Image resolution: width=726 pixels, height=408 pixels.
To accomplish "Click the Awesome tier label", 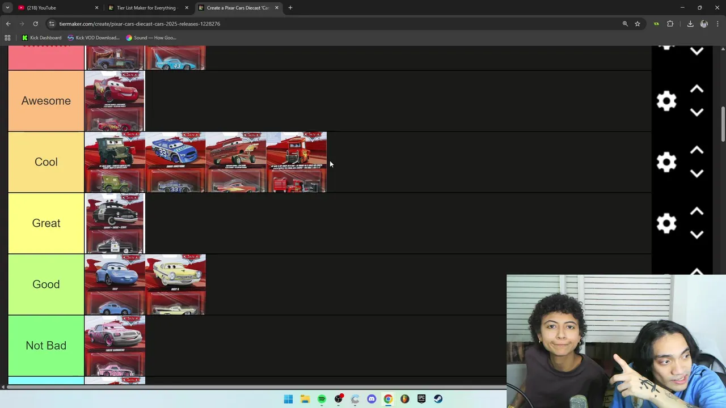I will 46,101.
